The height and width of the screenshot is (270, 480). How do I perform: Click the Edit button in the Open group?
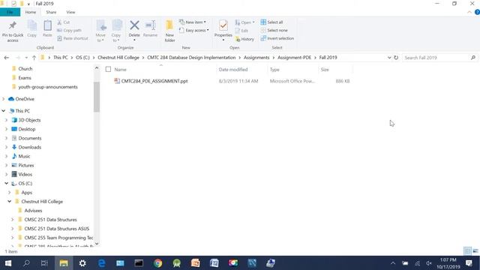[x=241, y=31]
